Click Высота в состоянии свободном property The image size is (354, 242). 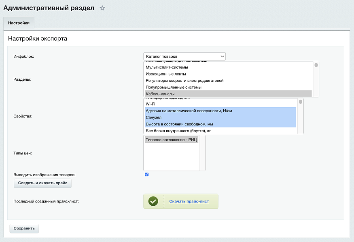coord(179,124)
